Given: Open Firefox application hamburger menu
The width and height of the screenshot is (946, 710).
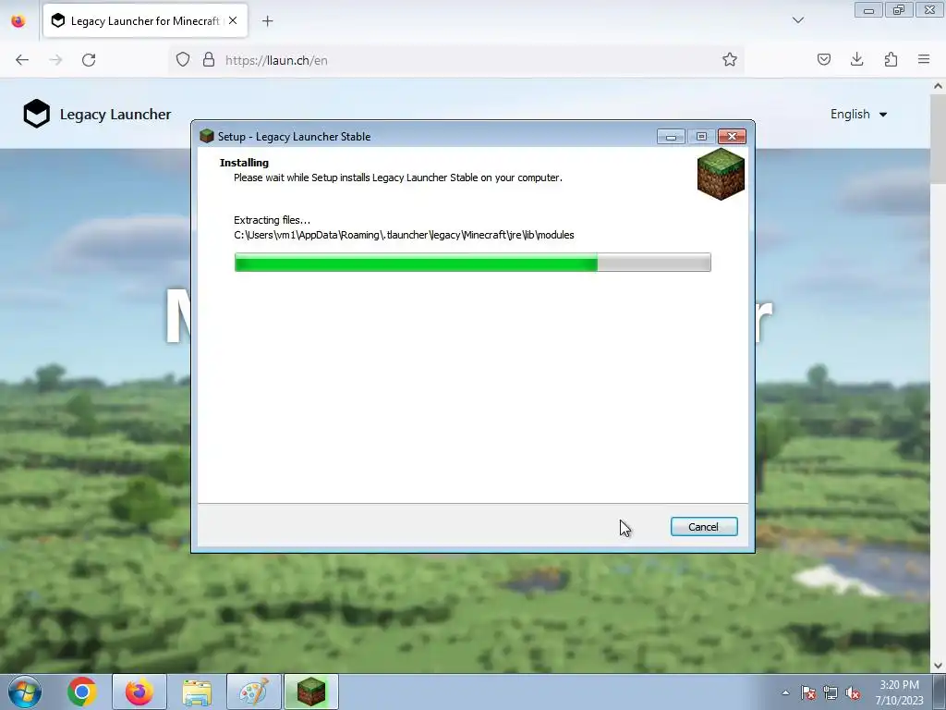Looking at the screenshot, I should click(924, 60).
